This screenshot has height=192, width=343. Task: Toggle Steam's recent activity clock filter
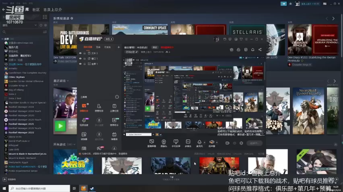[x=41, y=25]
